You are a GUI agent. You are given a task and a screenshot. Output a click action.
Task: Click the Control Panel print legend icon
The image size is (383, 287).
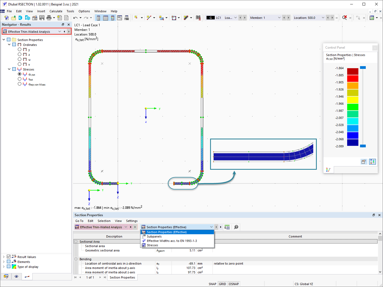[x=364, y=162]
